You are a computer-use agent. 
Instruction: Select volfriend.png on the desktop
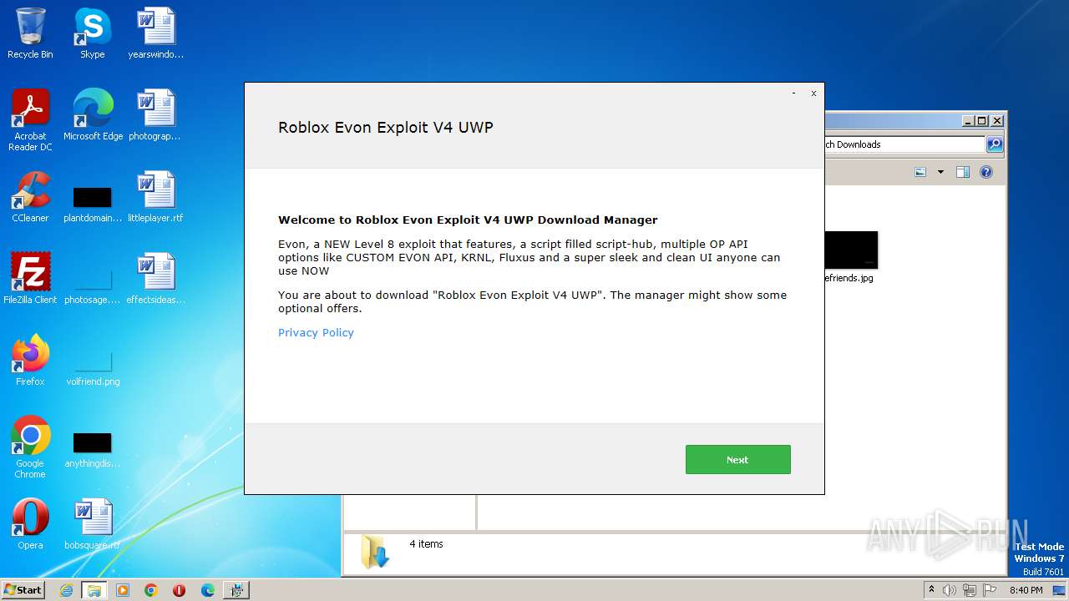pos(93,368)
